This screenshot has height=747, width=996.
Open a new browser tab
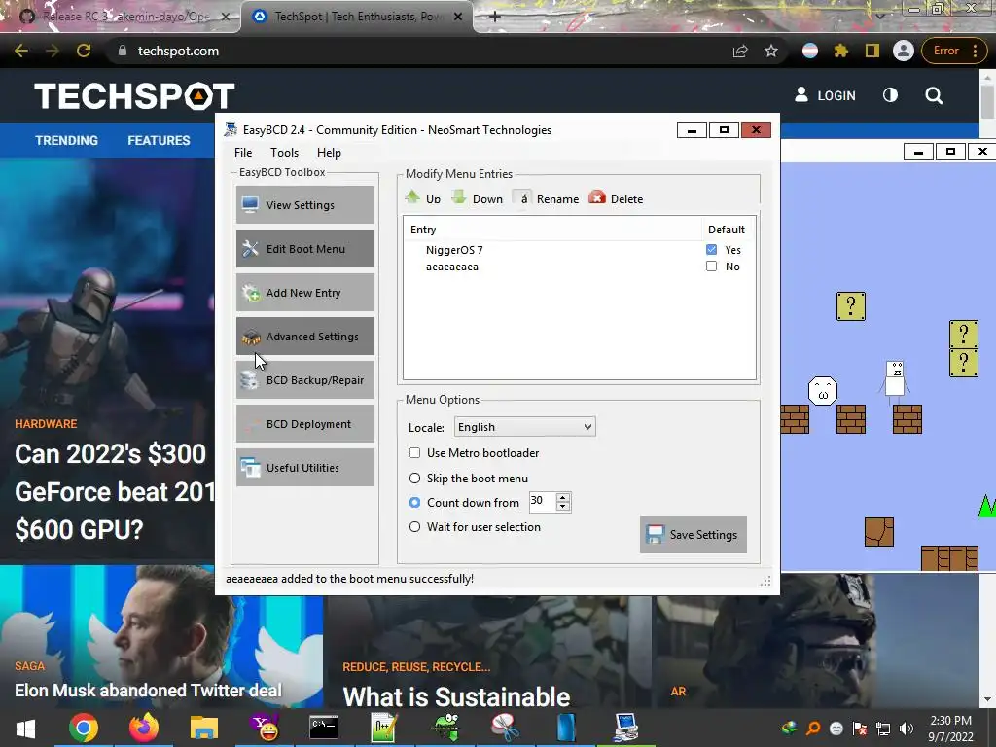click(x=495, y=17)
